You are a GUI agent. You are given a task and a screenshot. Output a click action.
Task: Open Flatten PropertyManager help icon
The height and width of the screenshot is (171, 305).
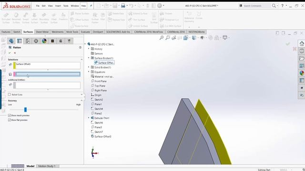(x=80, y=47)
